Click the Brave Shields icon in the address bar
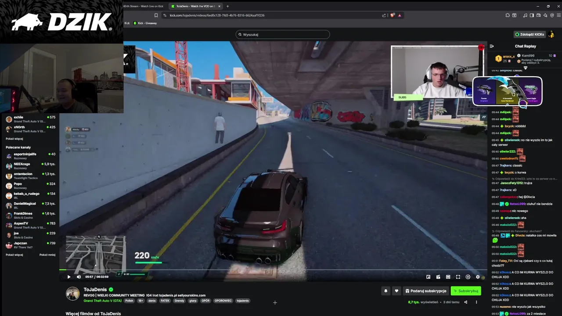Image resolution: width=562 pixels, height=316 pixels. coord(392,15)
